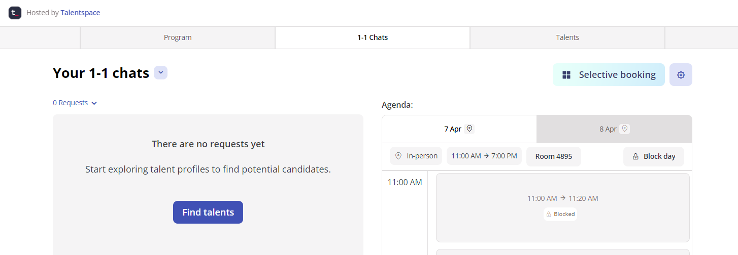The height and width of the screenshot is (255, 738).
Task: Expand the 0 Requests dropdown
Action: (75, 103)
